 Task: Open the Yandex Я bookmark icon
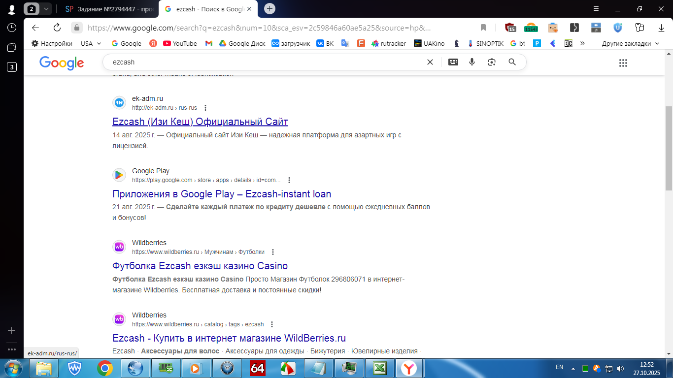153,43
